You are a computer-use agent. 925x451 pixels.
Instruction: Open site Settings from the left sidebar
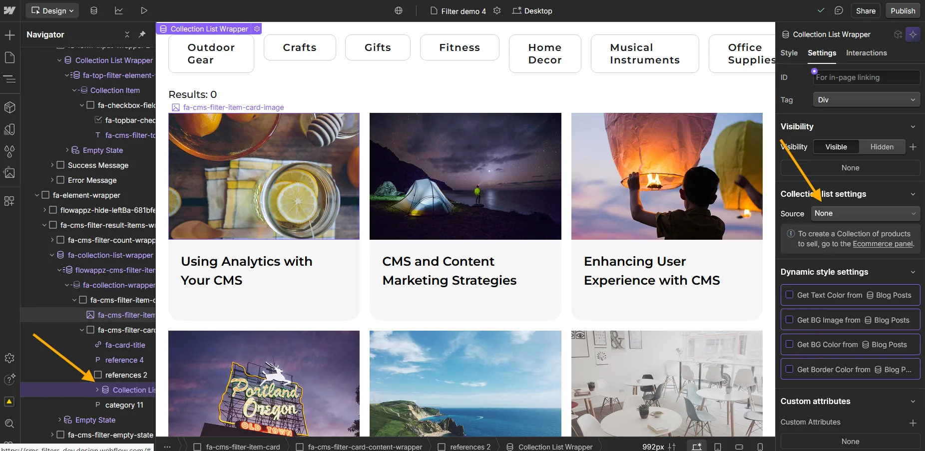9,358
